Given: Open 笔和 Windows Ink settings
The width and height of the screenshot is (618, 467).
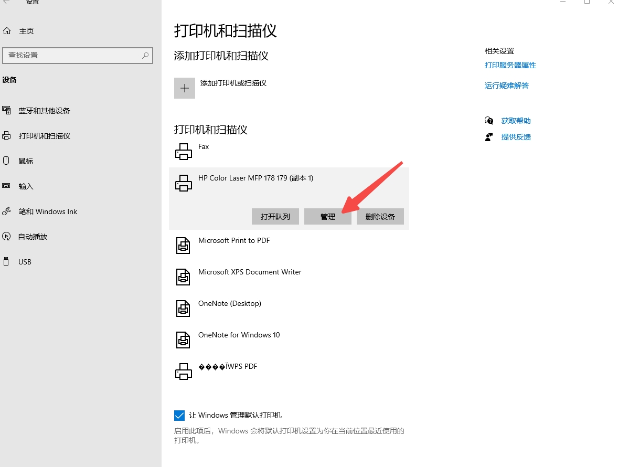Looking at the screenshot, I should (48, 211).
